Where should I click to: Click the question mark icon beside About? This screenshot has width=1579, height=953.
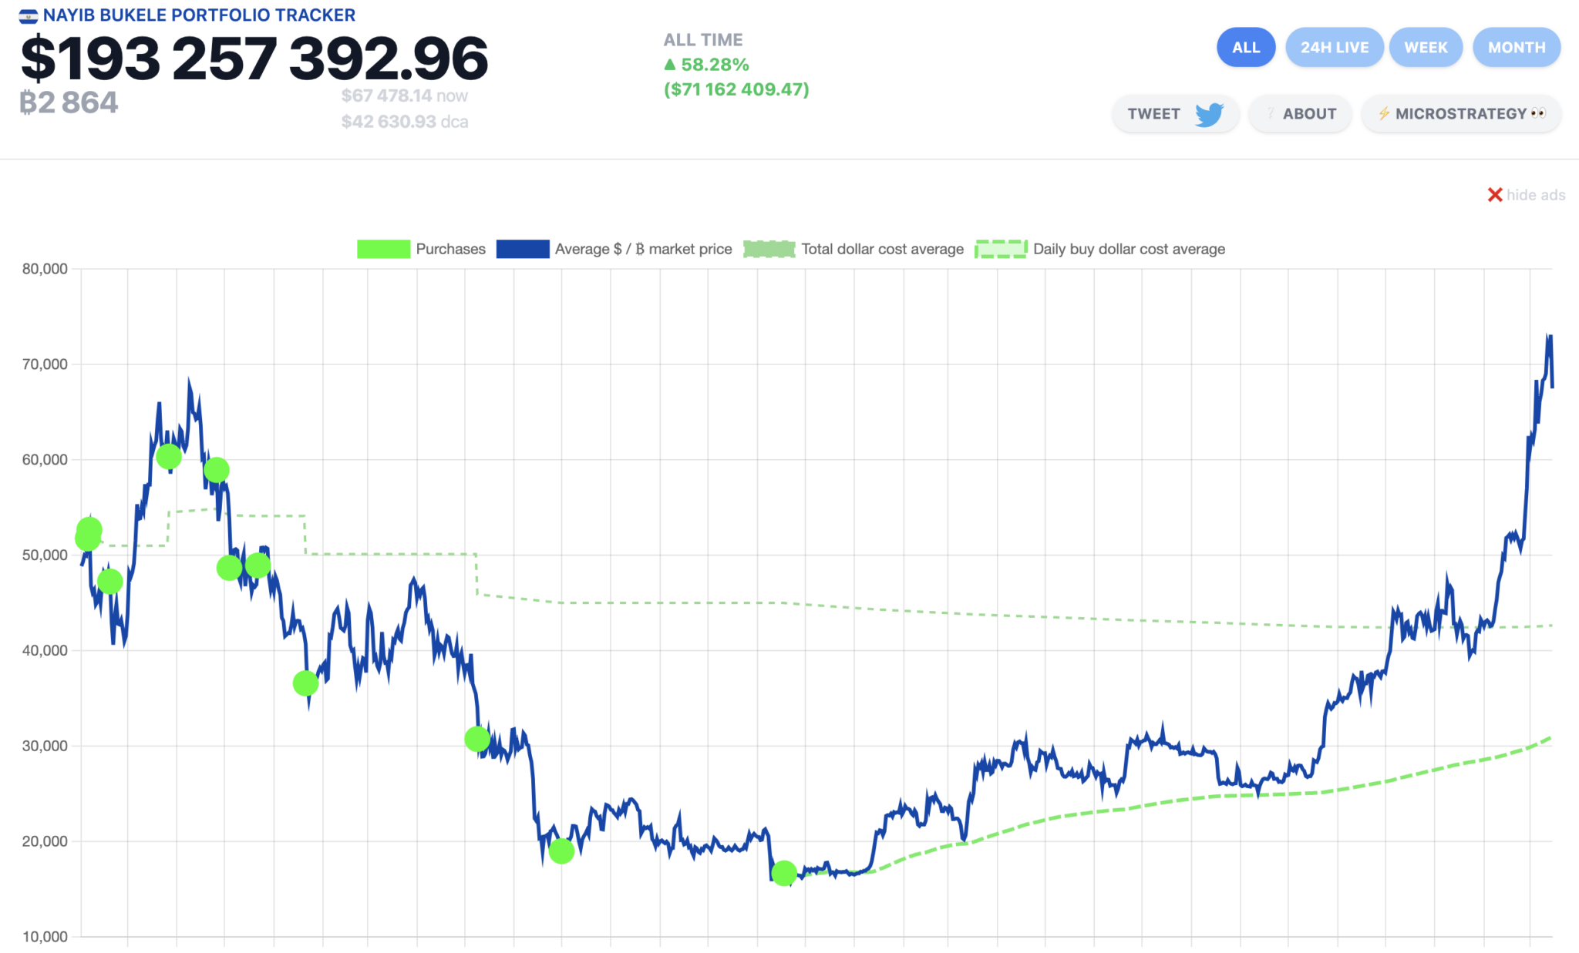(1271, 114)
